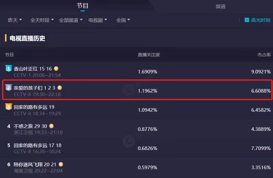Open program 不惑之旅 29 30
This screenshot has width=273, height=178.
[30, 126]
